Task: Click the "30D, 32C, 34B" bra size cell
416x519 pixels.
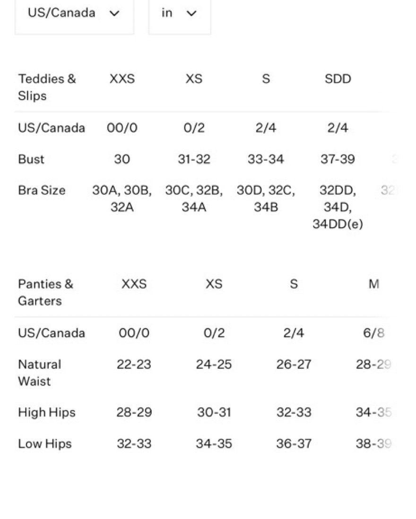Action: click(x=266, y=198)
